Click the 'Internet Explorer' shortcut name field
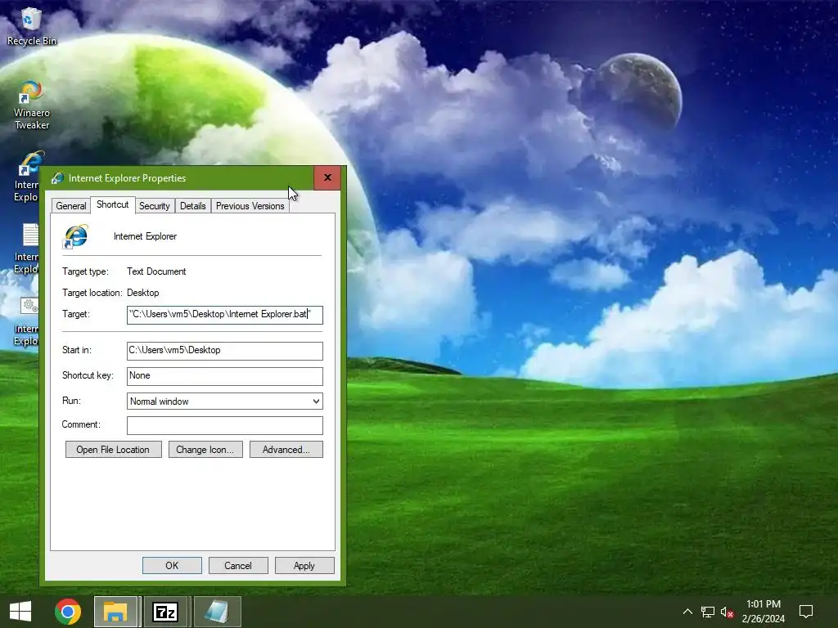 146,236
